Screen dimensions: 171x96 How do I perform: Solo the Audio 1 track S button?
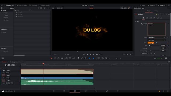[x=9, y=83]
